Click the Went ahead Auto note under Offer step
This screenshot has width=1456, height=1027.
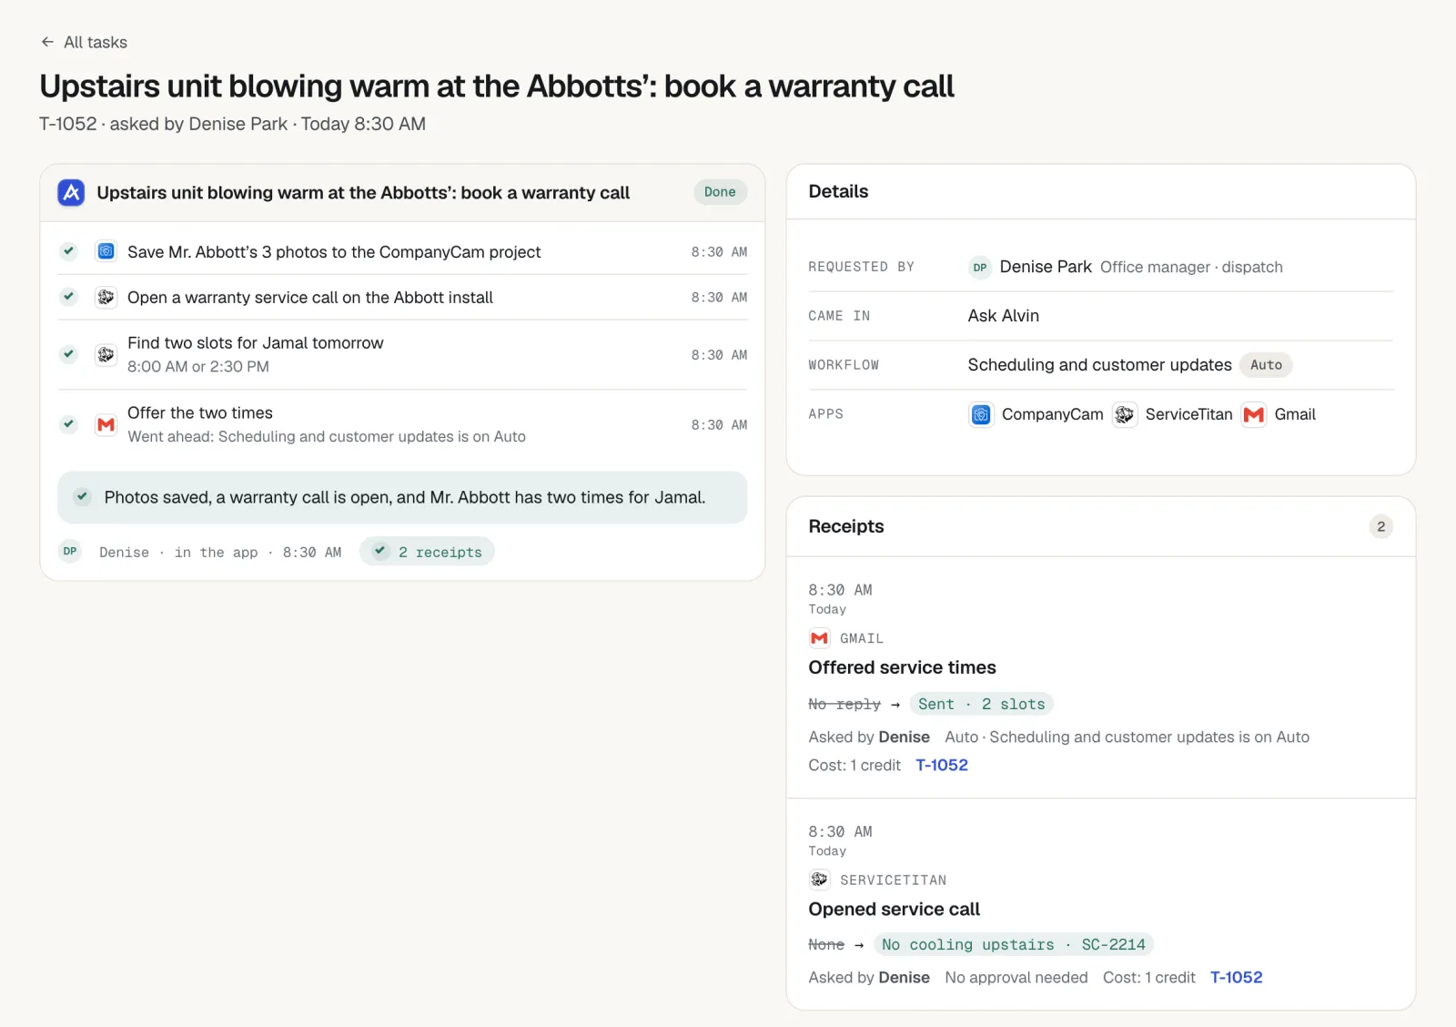(x=327, y=437)
